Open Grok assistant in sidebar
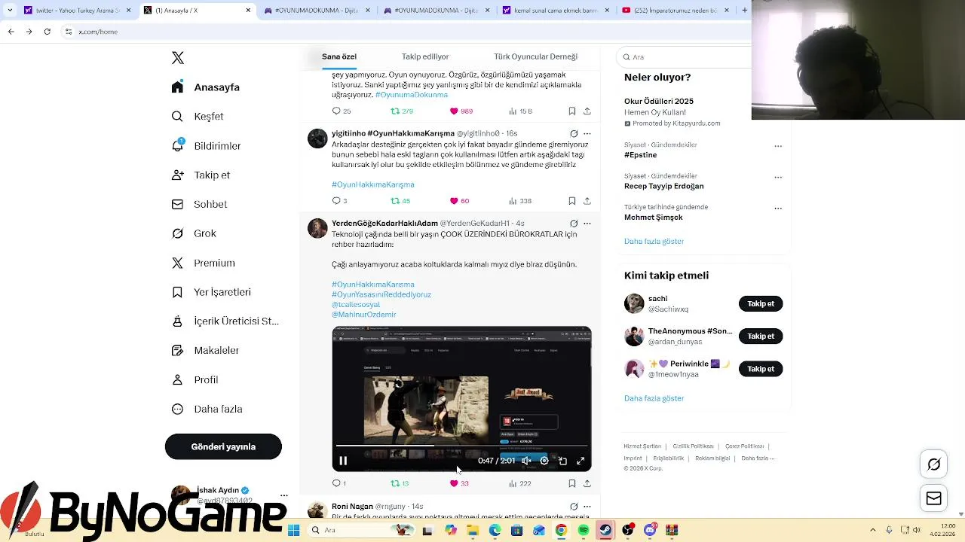965x542 pixels. 194,233
